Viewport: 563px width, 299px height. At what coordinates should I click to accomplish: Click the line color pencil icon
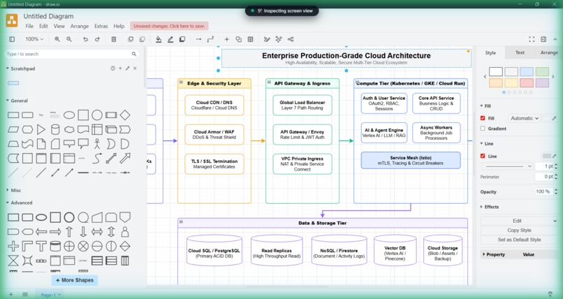[x=170, y=39]
